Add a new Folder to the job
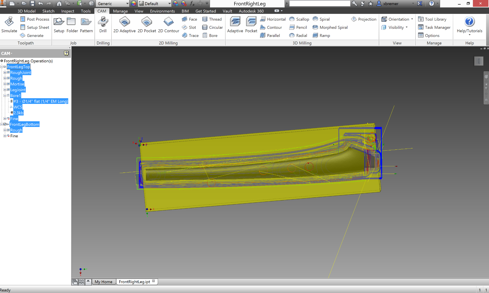This screenshot has width=489, height=293. 72,25
